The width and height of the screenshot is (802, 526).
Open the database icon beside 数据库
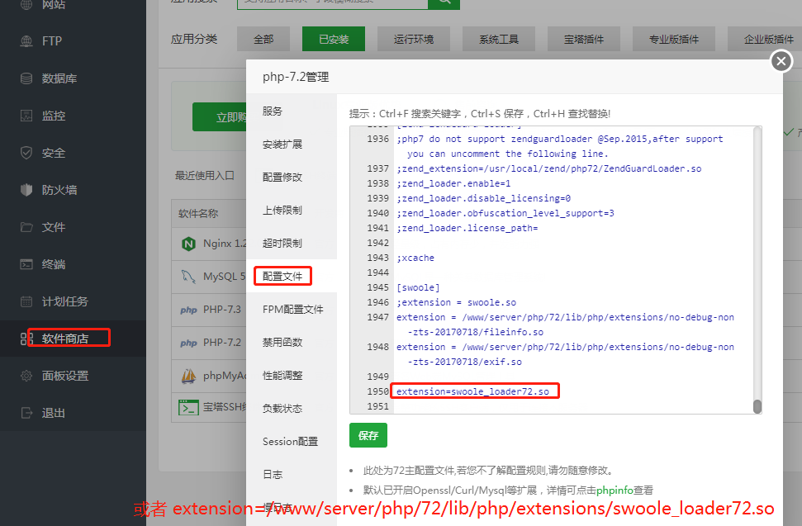pos(26,78)
